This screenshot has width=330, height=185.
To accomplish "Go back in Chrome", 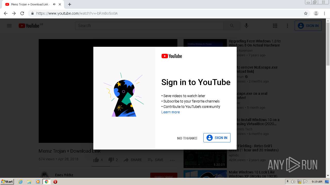I will point(6,13).
